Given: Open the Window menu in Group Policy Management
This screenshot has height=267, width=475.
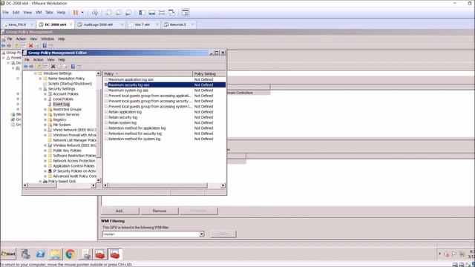Looking at the screenshot, I should pyautogui.click(x=47, y=39).
